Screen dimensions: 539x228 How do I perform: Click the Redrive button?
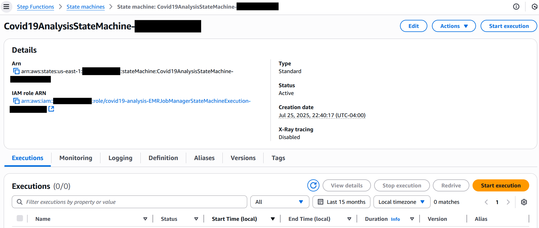pos(451,185)
